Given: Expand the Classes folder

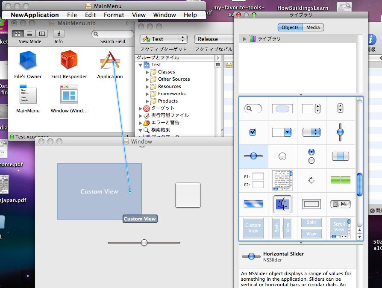Looking at the screenshot, I should 147,72.
